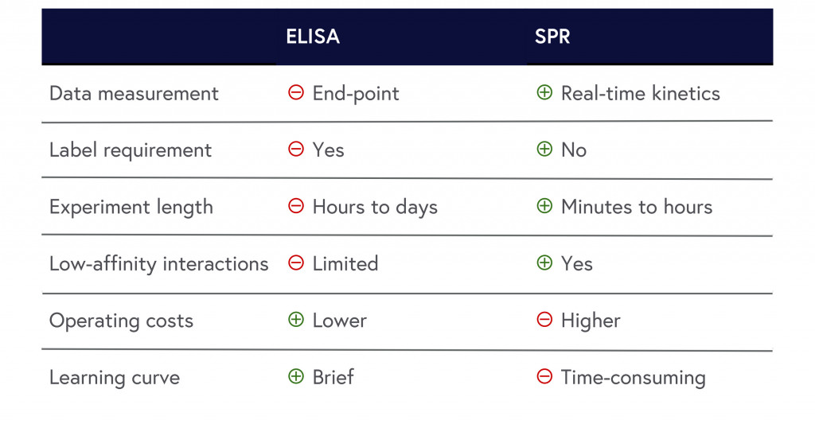Viewport: 815px width, 424px height.
Task: Click the red minus icon beside Higher
Action: click(x=544, y=319)
